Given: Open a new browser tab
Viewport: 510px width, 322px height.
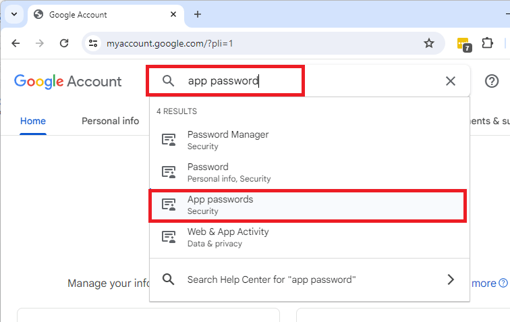Looking at the screenshot, I should pyautogui.click(x=198, y=14).
